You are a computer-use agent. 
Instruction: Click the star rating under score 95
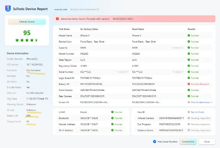[27, 40]
